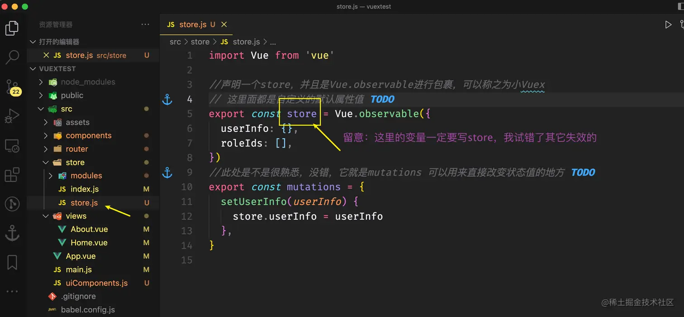The image size is (684, 317).
Task: Close the store.js editor tab
Action: 224,24
